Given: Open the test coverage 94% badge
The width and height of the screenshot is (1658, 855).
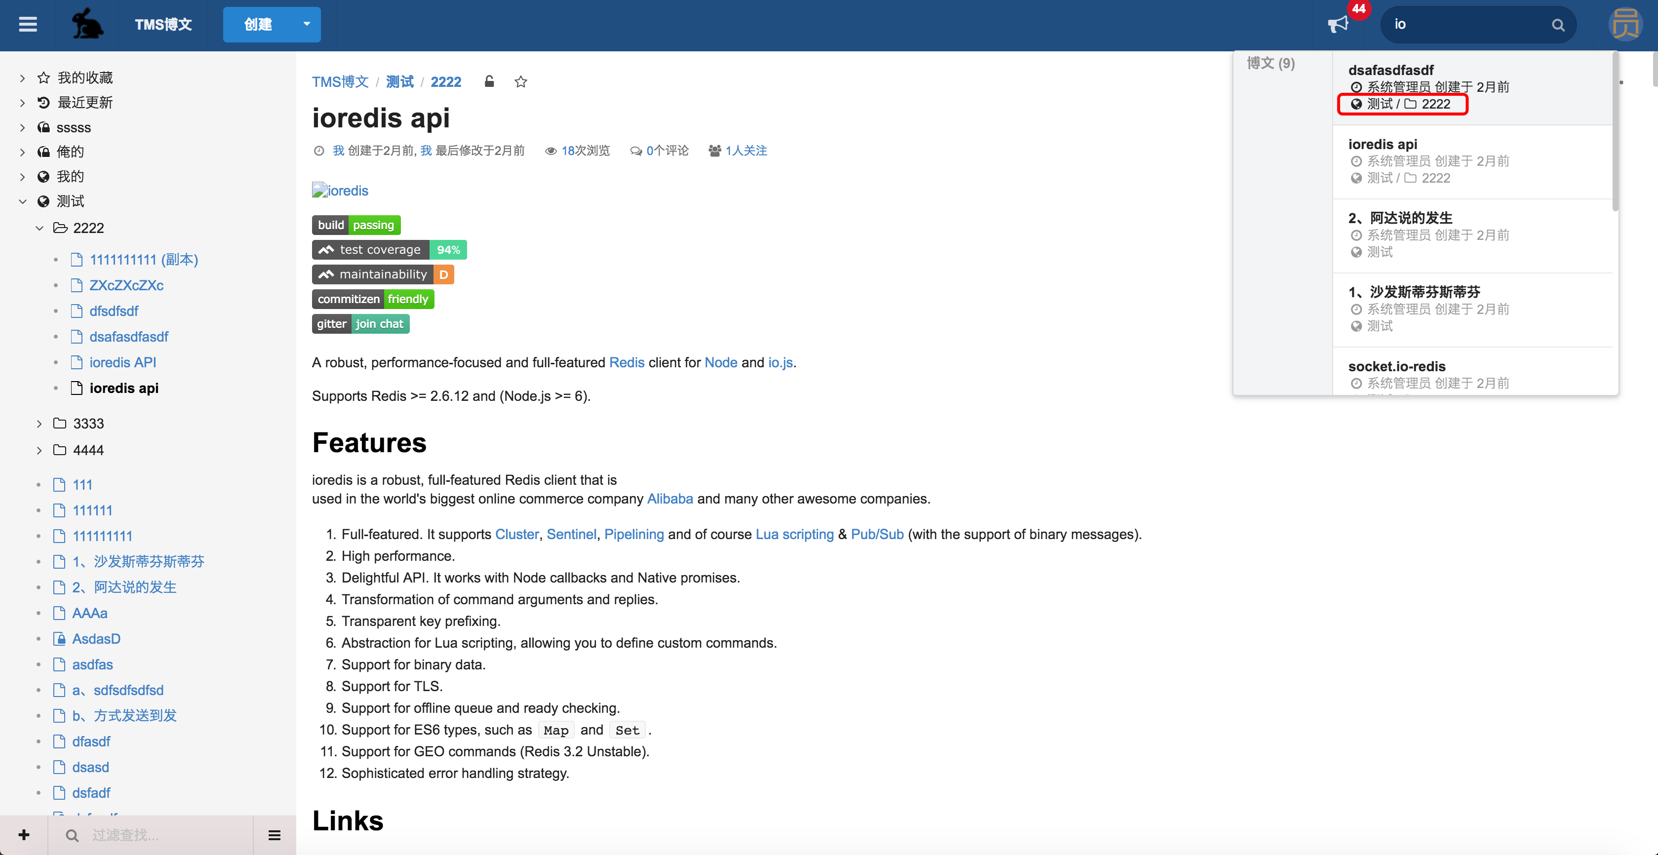Looking at the screenshot, I should [390, 250].
